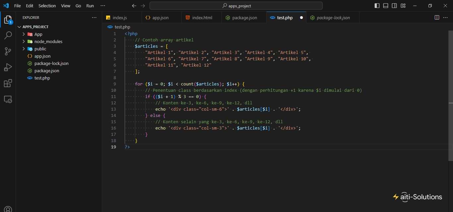Open the Customize Layout control
This screenshot has width=453, height=212.
[x=404, y=6]
